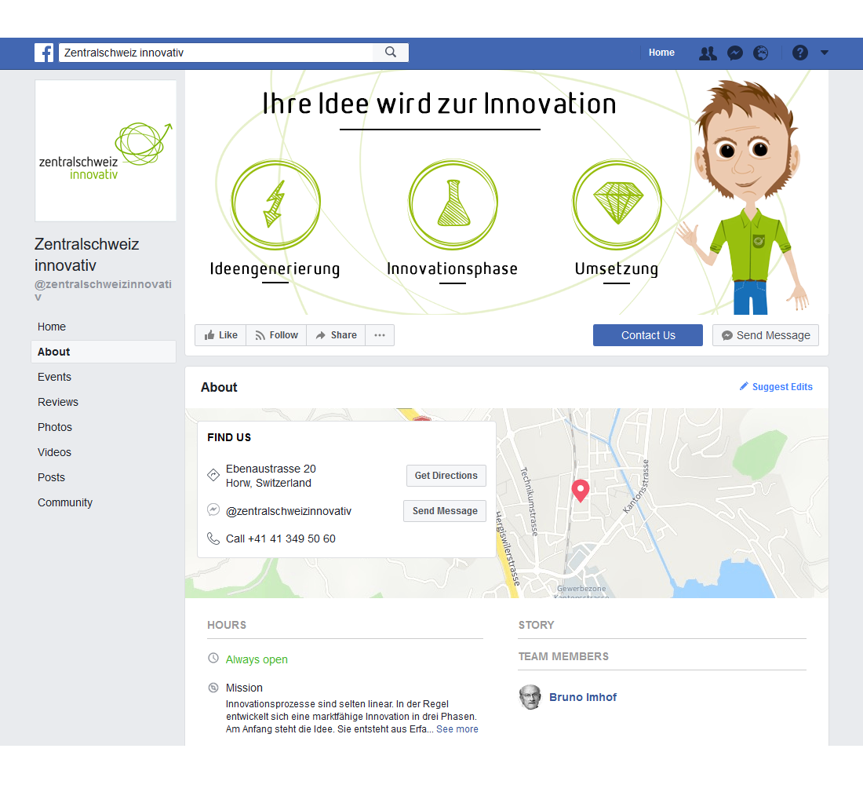Share the page
863x785 pixels.
pos(336,335)
